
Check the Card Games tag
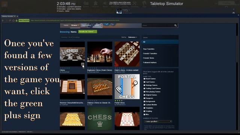pyautogui.click(x=144, y=82)
